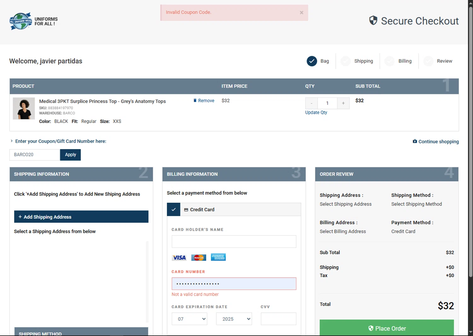Increase quantity with the plus button
The image size is (473, 336).
click(x=343, y=103)
